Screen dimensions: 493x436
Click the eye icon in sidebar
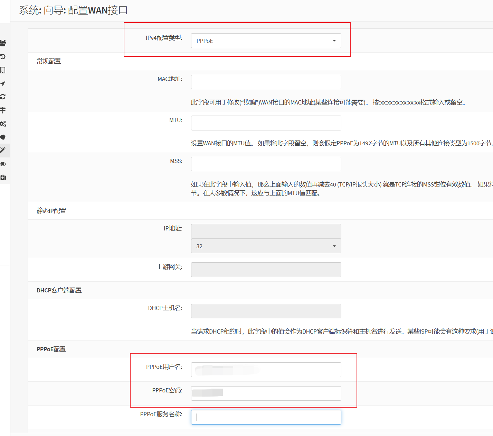click(3, 164)
